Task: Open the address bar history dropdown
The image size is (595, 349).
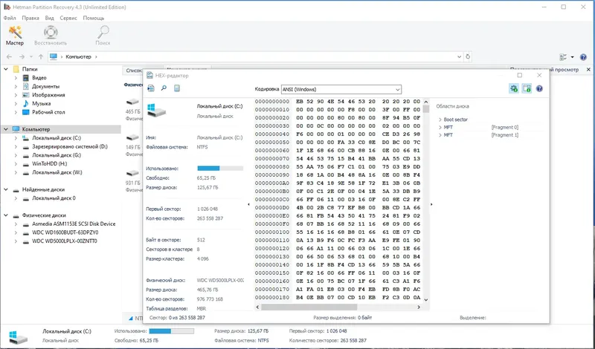Action: pyautogui.click(x=459, y=57)
